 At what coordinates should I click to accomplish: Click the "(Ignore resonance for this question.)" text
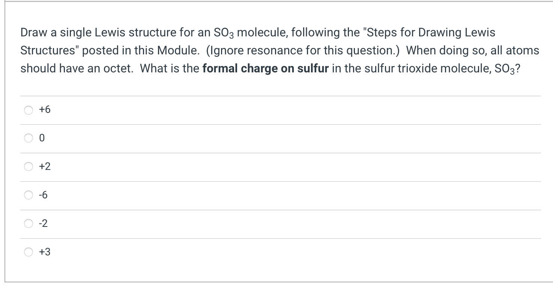click(x=303, y=51)
